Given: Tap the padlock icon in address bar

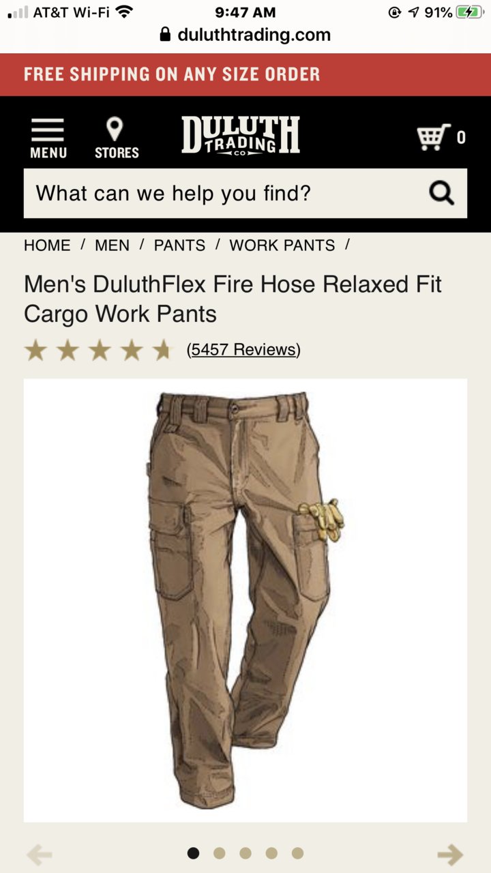Looking at the screenshot, I should 165,34.
